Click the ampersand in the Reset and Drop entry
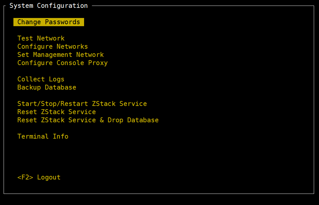 coord(102,120)
